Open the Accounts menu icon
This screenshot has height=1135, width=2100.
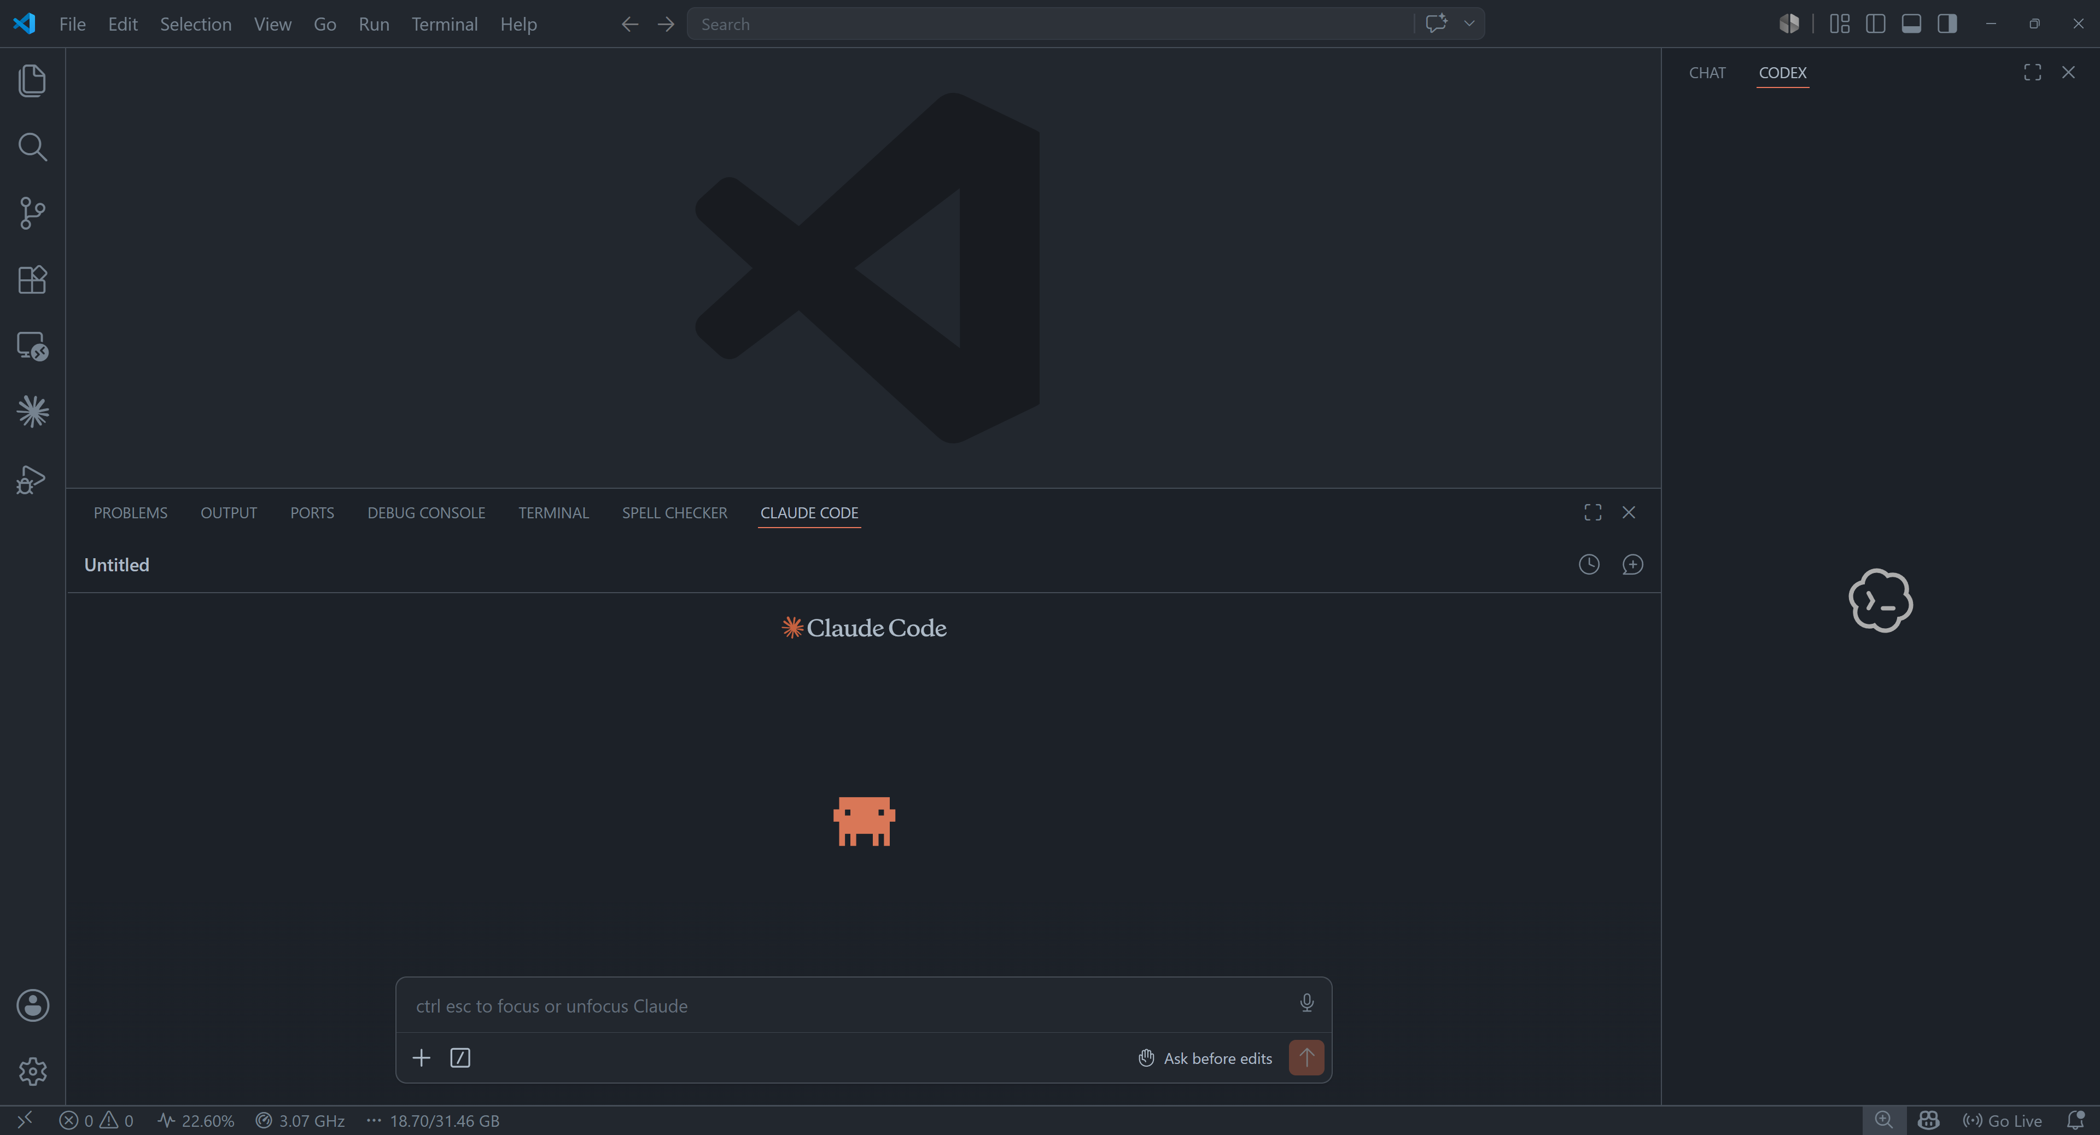[x=33, y=1005]
